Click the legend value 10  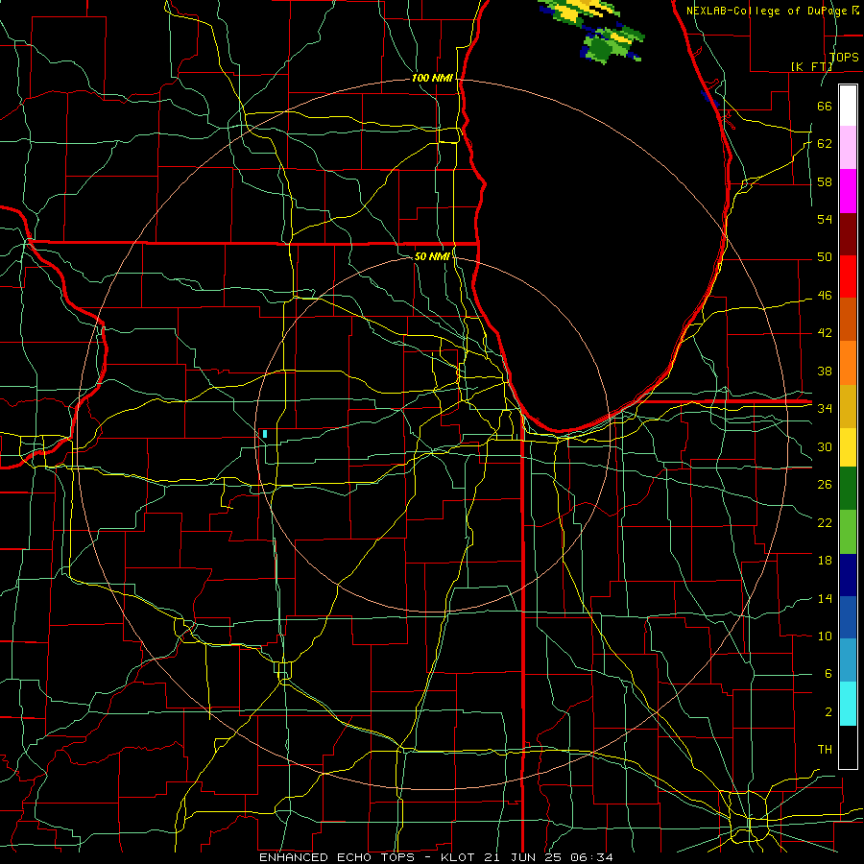point(825,636)
